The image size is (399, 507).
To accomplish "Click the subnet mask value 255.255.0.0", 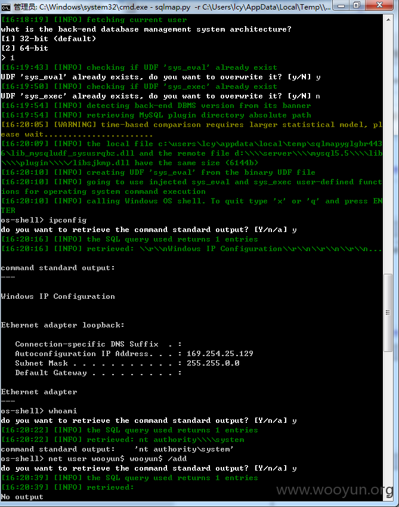I will [x=213, y=363].
